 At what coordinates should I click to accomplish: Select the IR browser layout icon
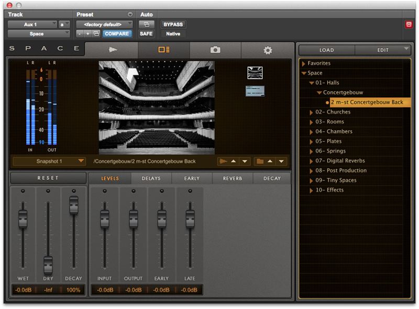pyautogui.click(x=163, y=50)
